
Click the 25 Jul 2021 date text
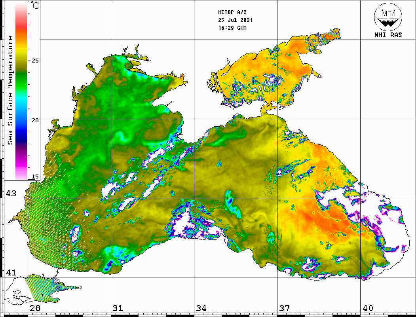pyautogui.click(x=235, y=20)
